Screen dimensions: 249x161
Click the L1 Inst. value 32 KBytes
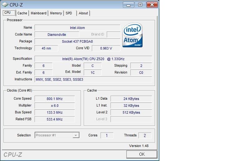(131, 106)
